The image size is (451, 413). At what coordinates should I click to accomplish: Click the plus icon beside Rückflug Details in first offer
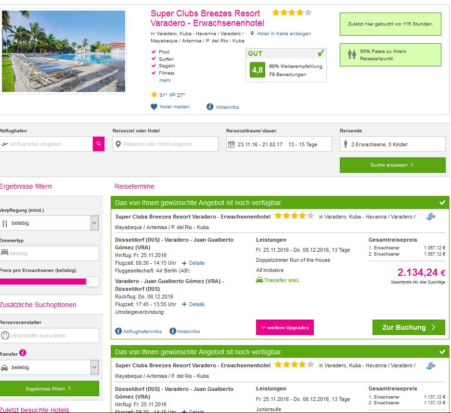coord(184,304)
